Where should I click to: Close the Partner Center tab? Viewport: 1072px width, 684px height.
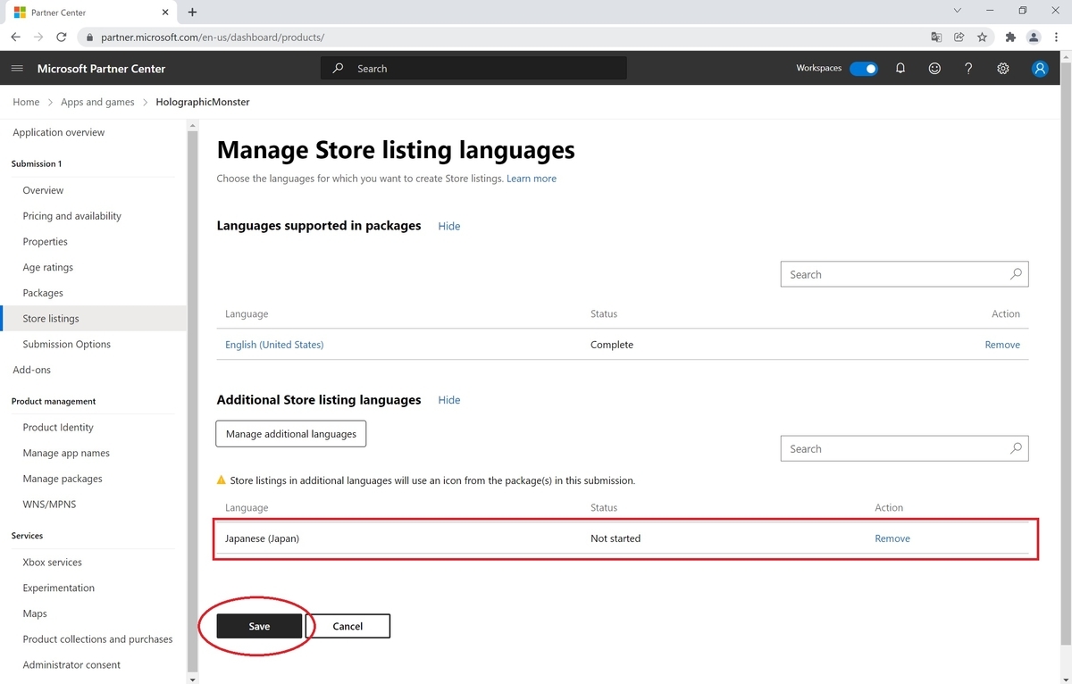pos(165,13)
